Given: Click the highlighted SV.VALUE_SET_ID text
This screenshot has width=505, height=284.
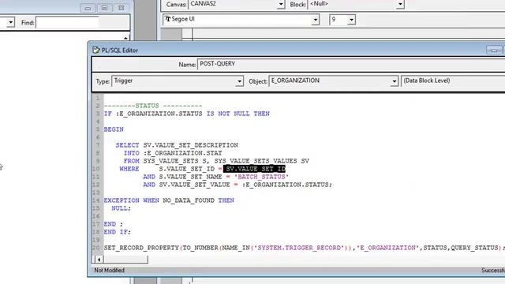Looking at the screenshot, I should (254, 169).
